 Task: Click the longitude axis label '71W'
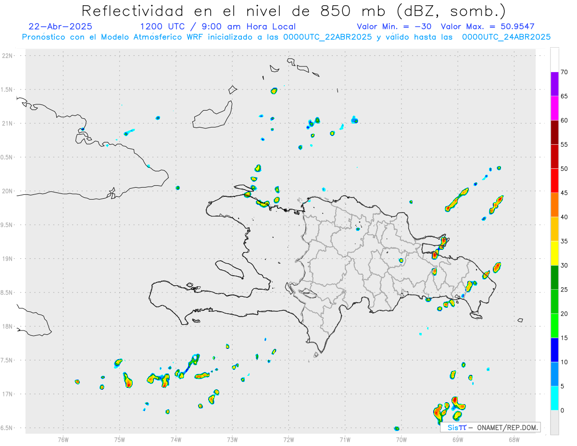(345, 440)
